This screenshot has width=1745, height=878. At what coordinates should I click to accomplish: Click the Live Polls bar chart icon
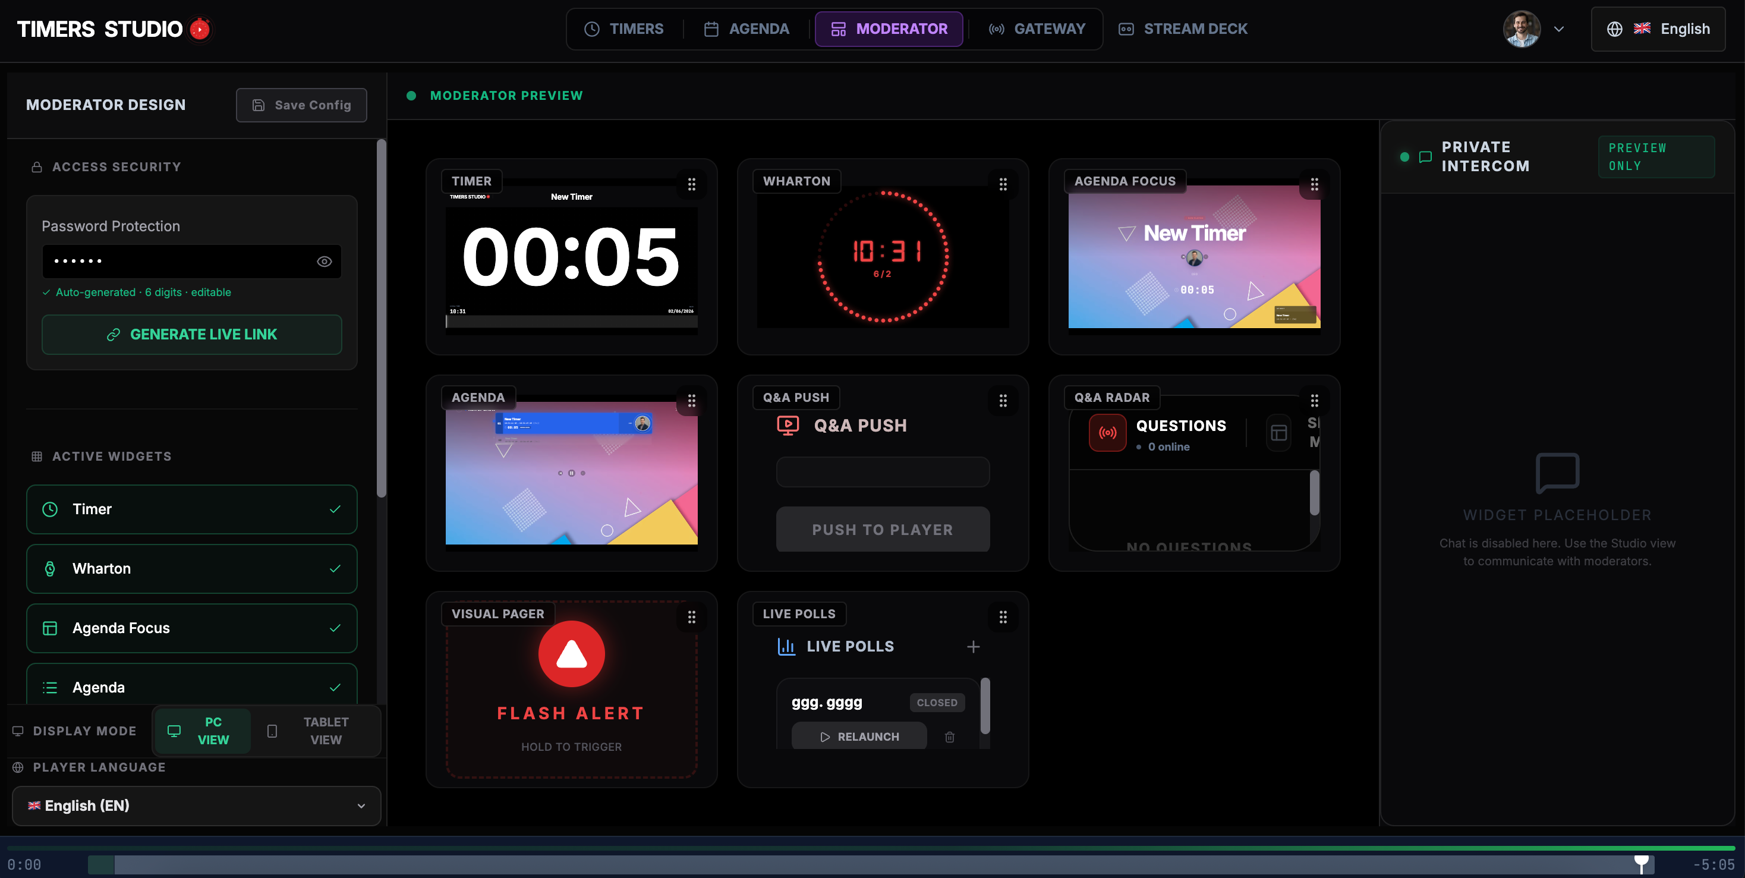[786, 647]
